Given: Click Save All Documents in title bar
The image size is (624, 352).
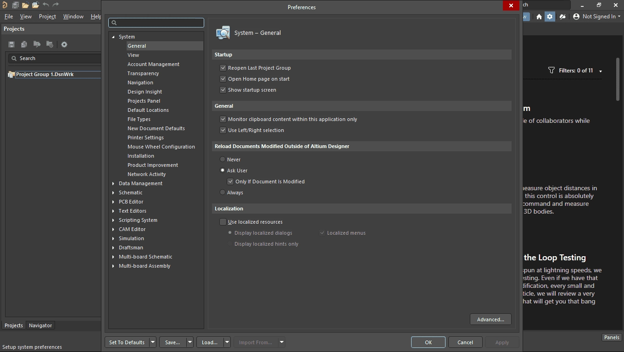Looking at the screenshot, I should point(15,5).
